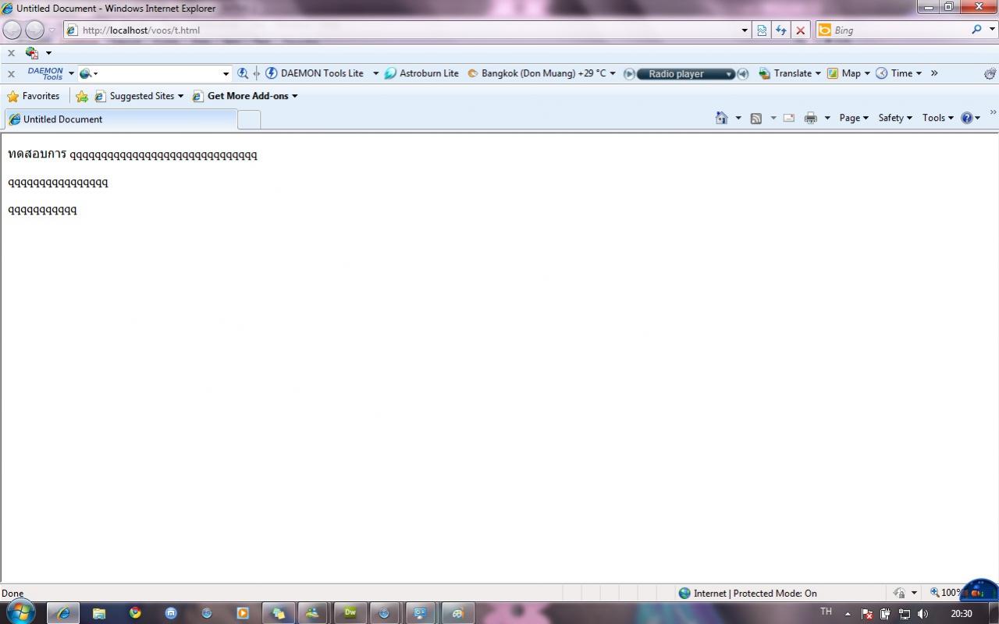Expand the address bar history dropdown

[745, 30]
